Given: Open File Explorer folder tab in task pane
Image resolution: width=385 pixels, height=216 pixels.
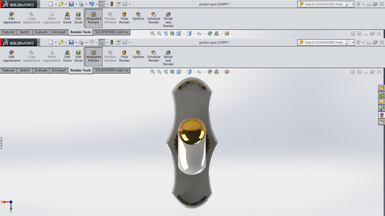Looking at the screenshot, I should click(x=382, y=102).
